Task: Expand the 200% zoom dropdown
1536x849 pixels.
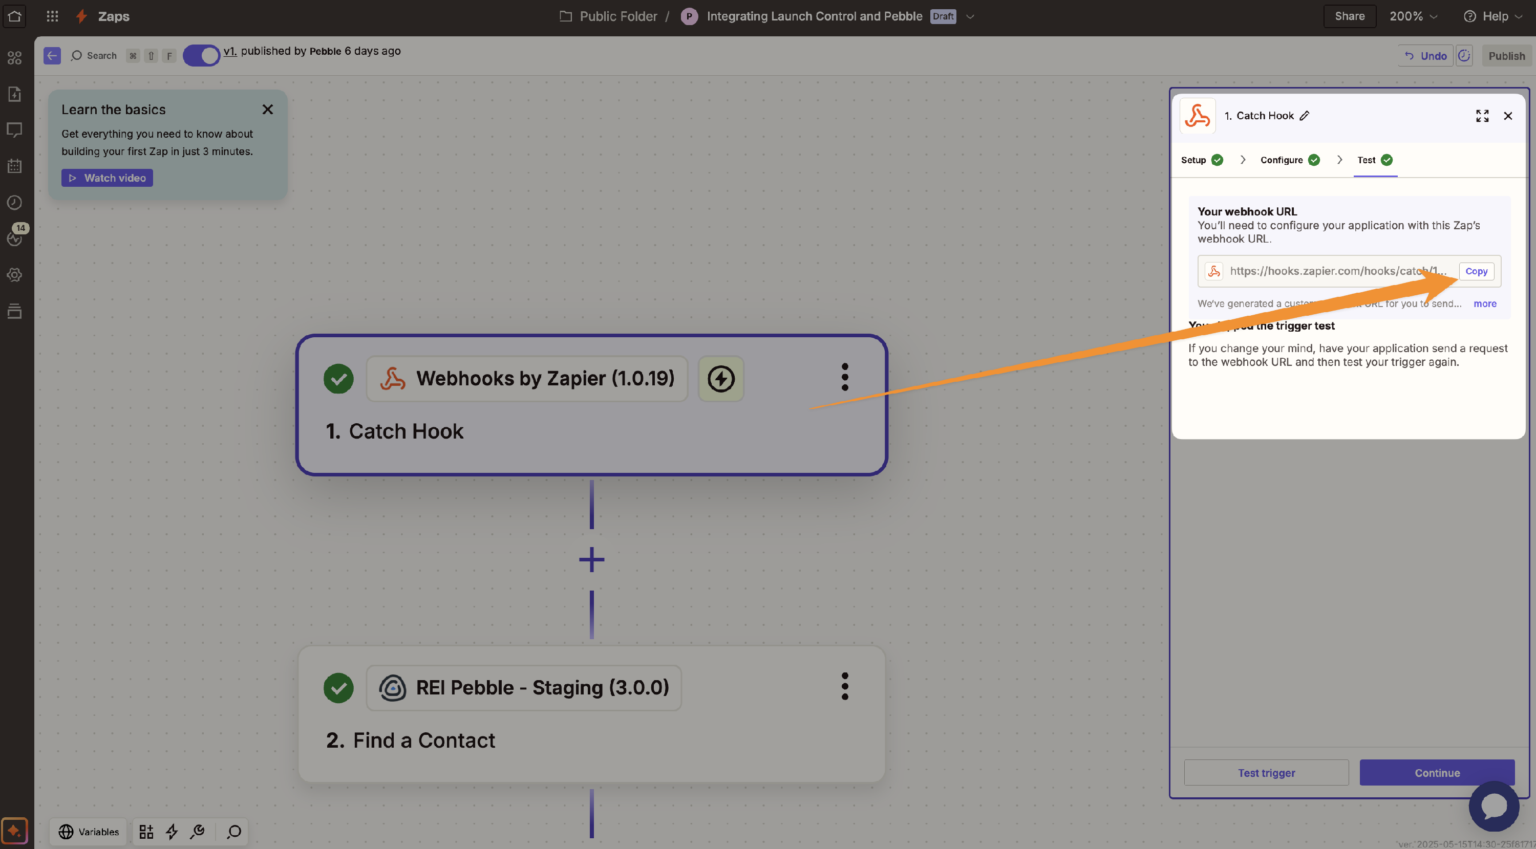Action: [1414, 16]
